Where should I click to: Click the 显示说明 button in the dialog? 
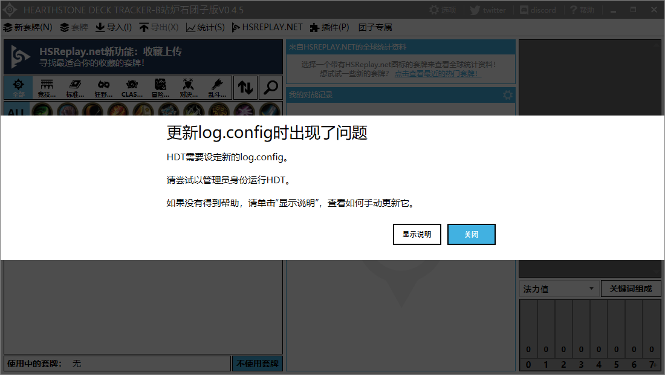[417, 234]
